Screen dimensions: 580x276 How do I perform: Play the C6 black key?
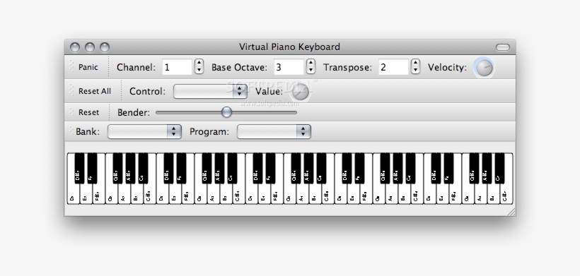[x=410, y=168]
